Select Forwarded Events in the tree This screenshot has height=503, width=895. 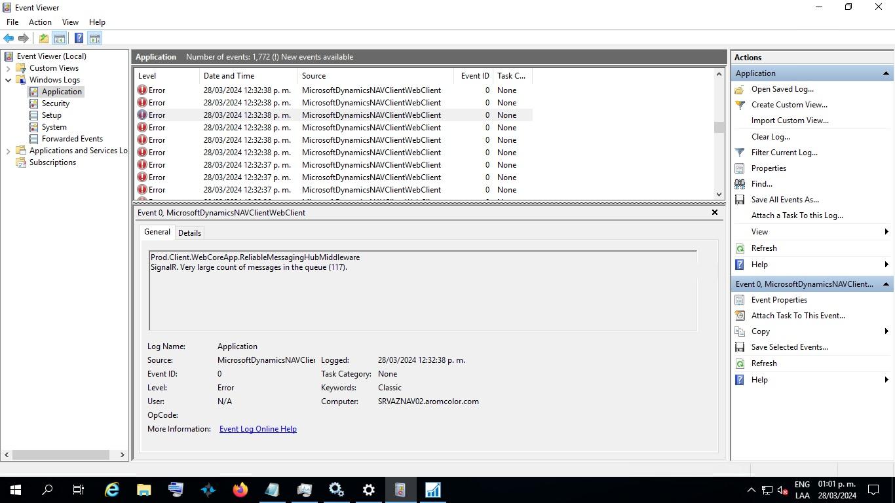click(x=72, y=139)
